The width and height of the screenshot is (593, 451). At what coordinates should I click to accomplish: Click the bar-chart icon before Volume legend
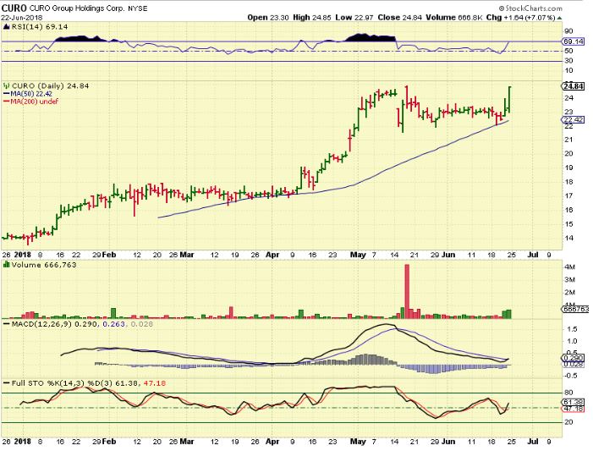point(7,265)
